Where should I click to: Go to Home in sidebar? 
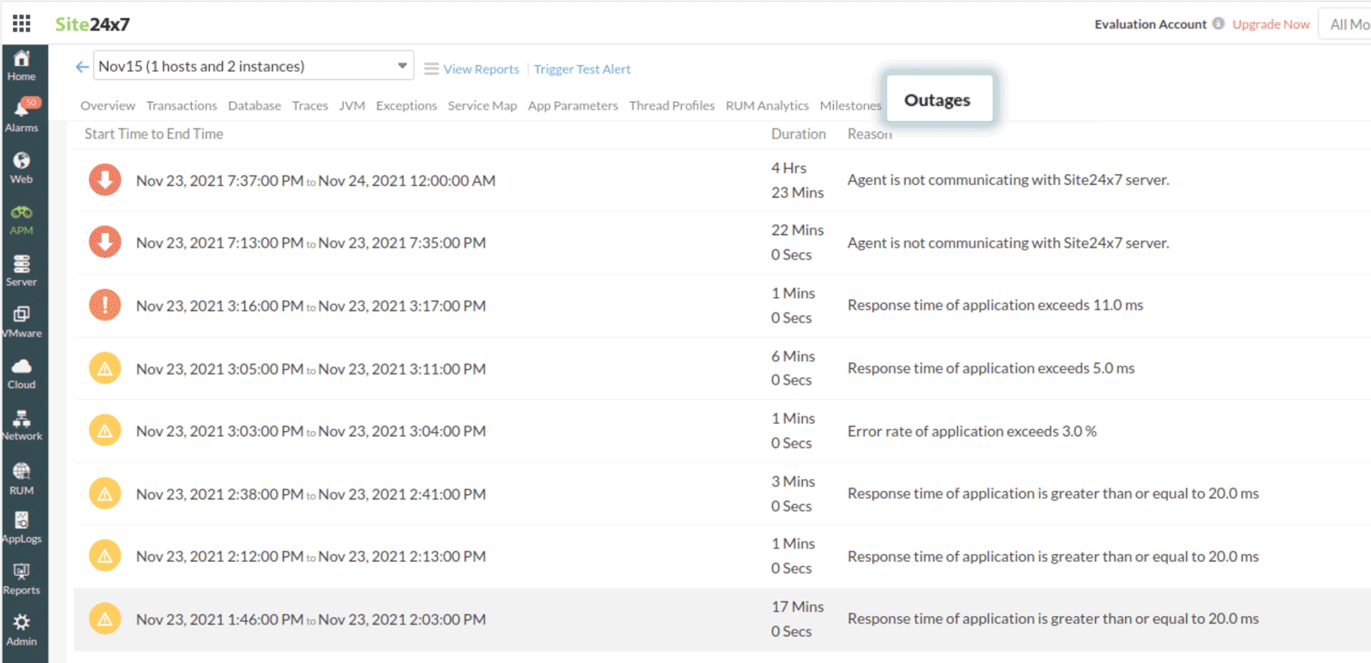pyautogui.click(x=21, y=65)
